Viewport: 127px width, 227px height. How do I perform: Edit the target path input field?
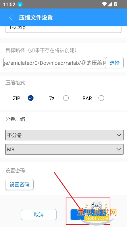[55, 63]
